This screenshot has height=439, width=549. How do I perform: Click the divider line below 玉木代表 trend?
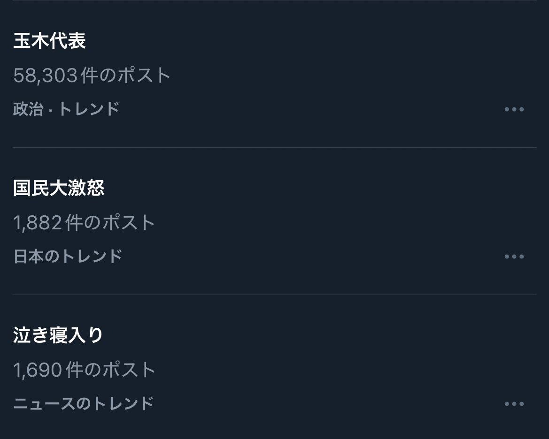click(x=274, y=147)
